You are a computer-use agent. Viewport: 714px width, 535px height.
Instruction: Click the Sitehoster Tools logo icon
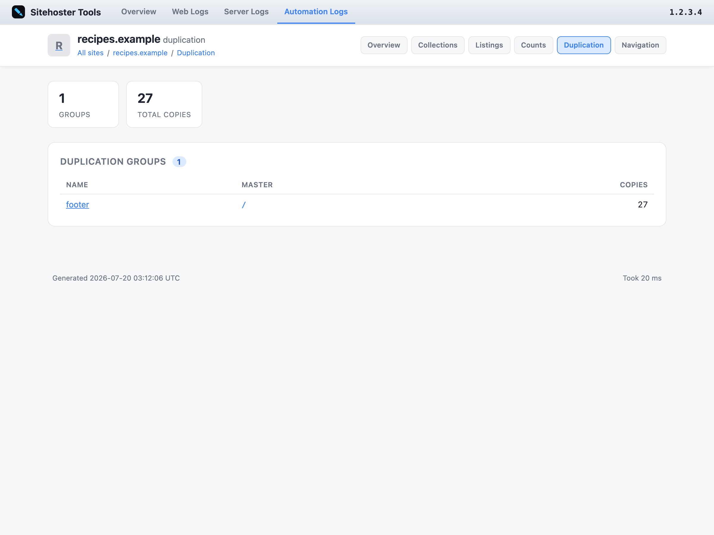pyautogui.click(x=18, y=12)
